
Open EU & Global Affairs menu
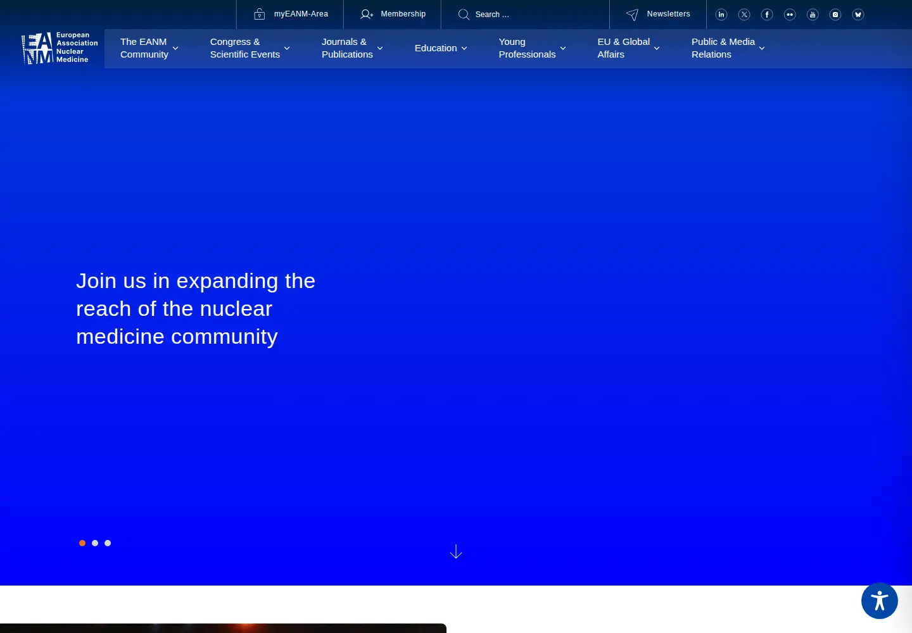point(624,48)
